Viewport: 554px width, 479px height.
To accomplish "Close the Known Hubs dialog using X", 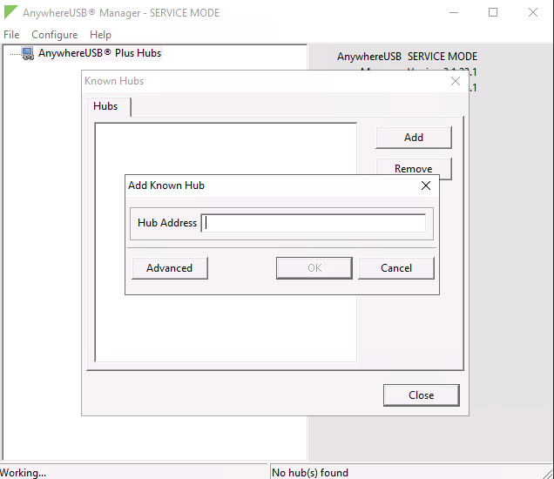I will point(455,81).
